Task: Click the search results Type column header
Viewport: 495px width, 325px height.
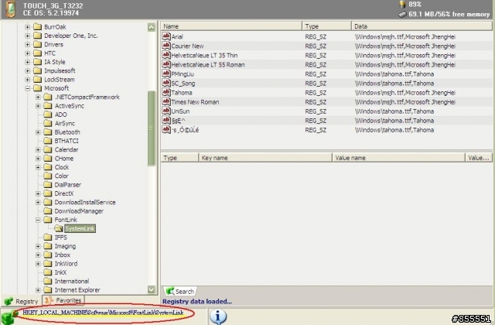Action: 179,158
